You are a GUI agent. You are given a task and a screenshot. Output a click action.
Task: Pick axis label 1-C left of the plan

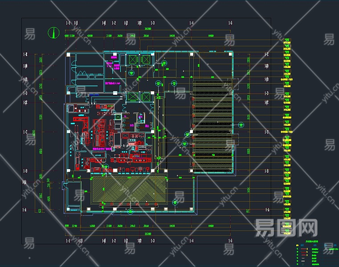[x=25, y=132]
